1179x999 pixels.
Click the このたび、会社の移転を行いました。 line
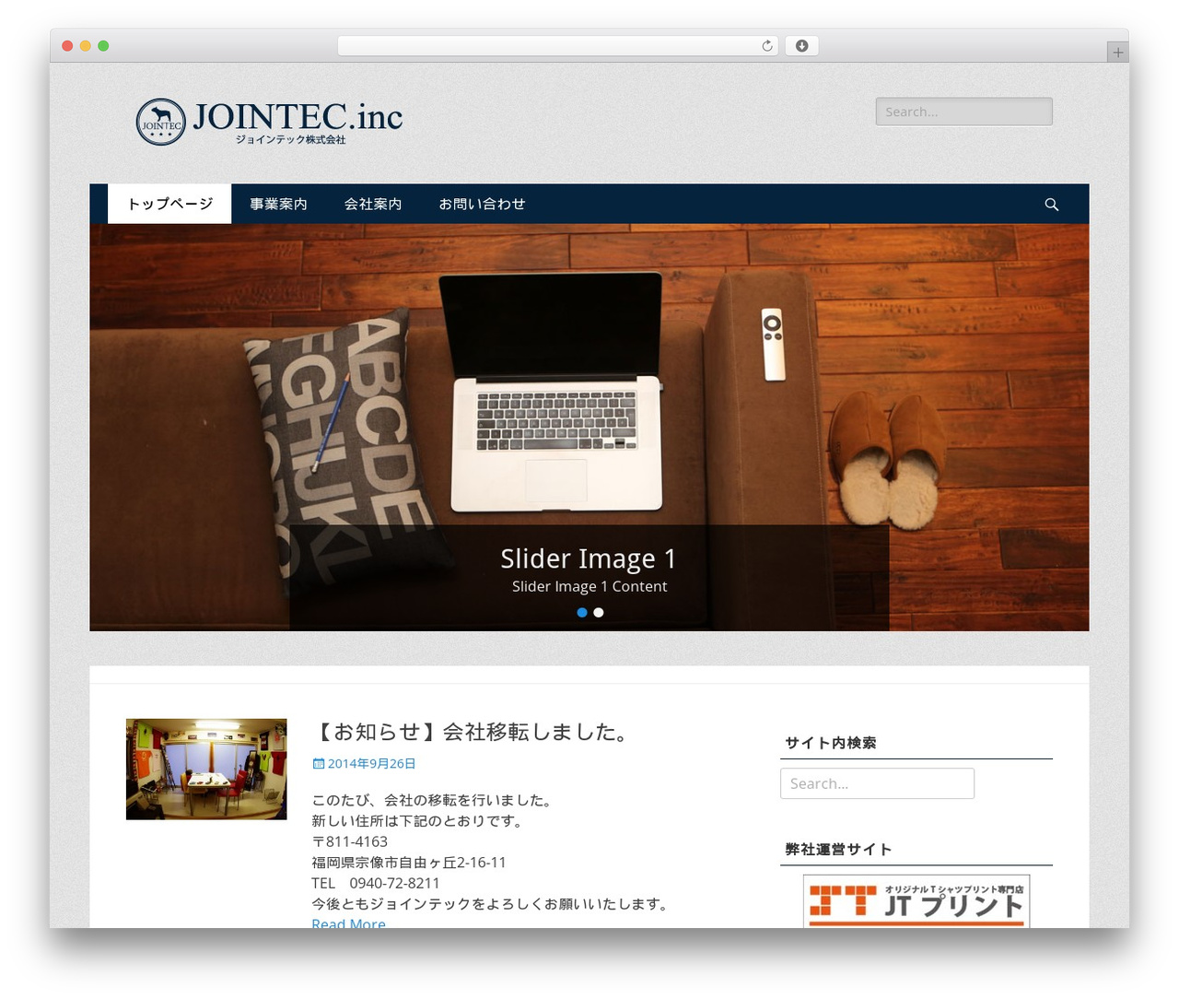click(432, 800)
